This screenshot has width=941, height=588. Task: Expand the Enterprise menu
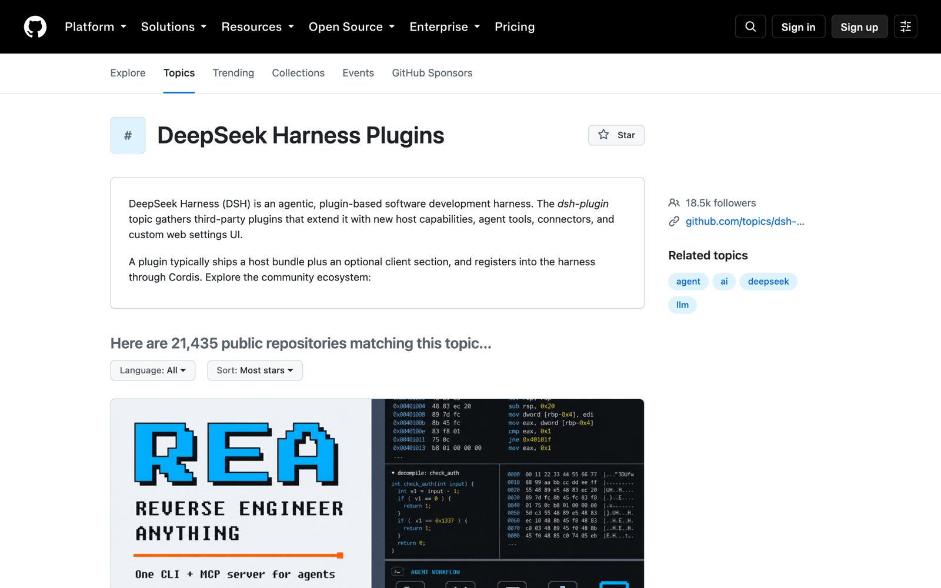point(445,27)
